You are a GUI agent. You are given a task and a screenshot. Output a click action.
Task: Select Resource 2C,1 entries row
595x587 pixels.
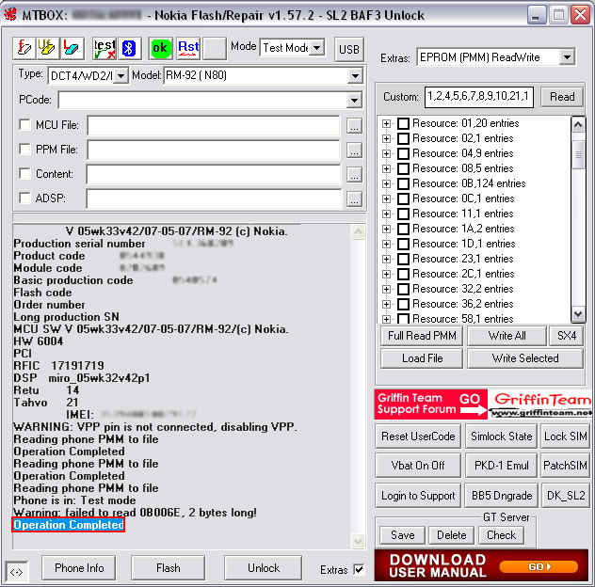[462, 274]
